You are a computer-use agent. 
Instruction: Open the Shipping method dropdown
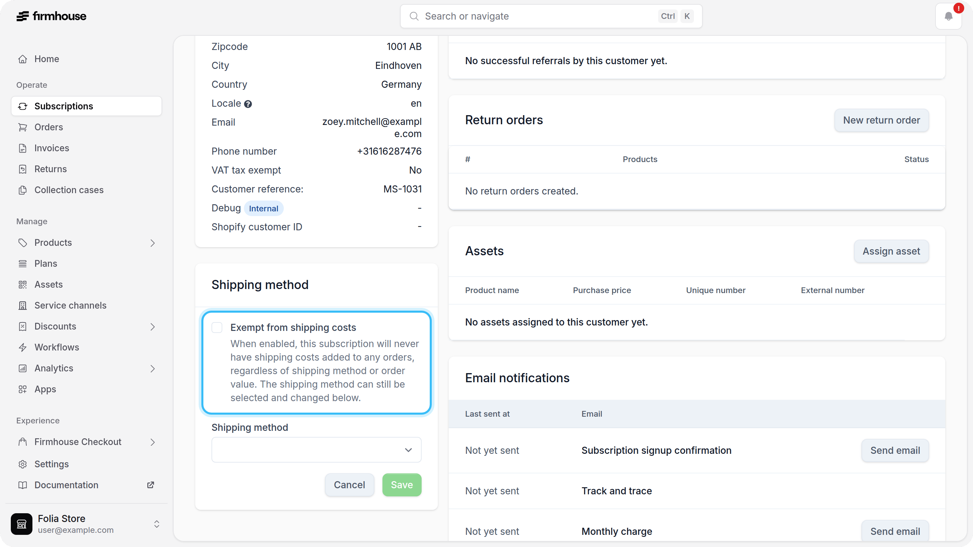coord(316,450)
